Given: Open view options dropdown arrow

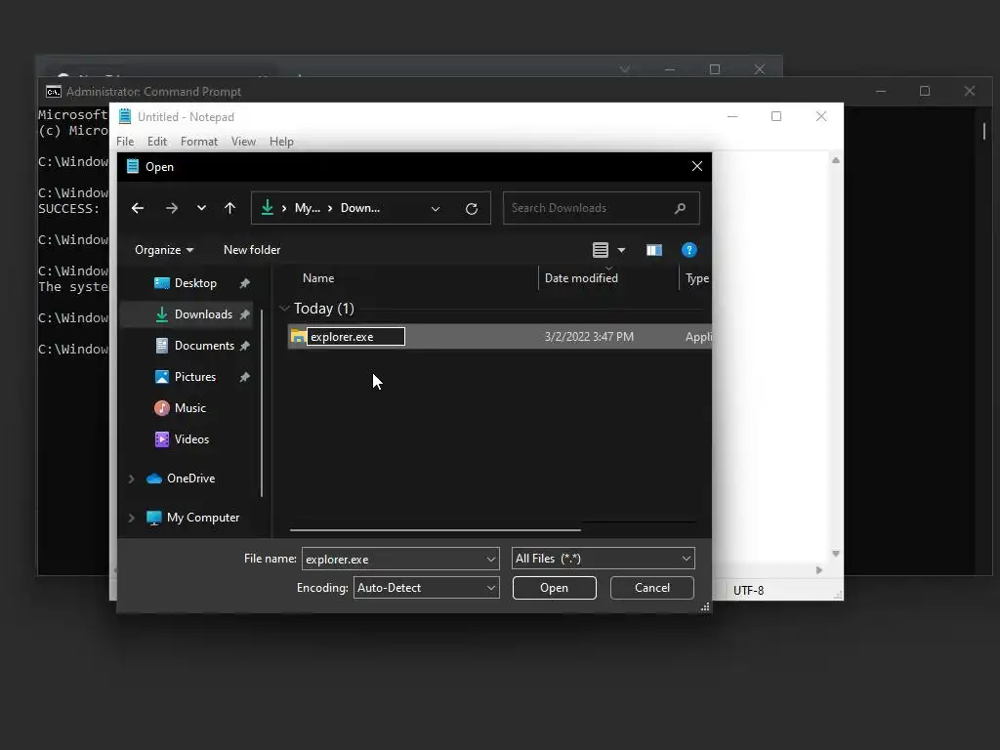Looking at the screenshot, I should coord(621,250).
